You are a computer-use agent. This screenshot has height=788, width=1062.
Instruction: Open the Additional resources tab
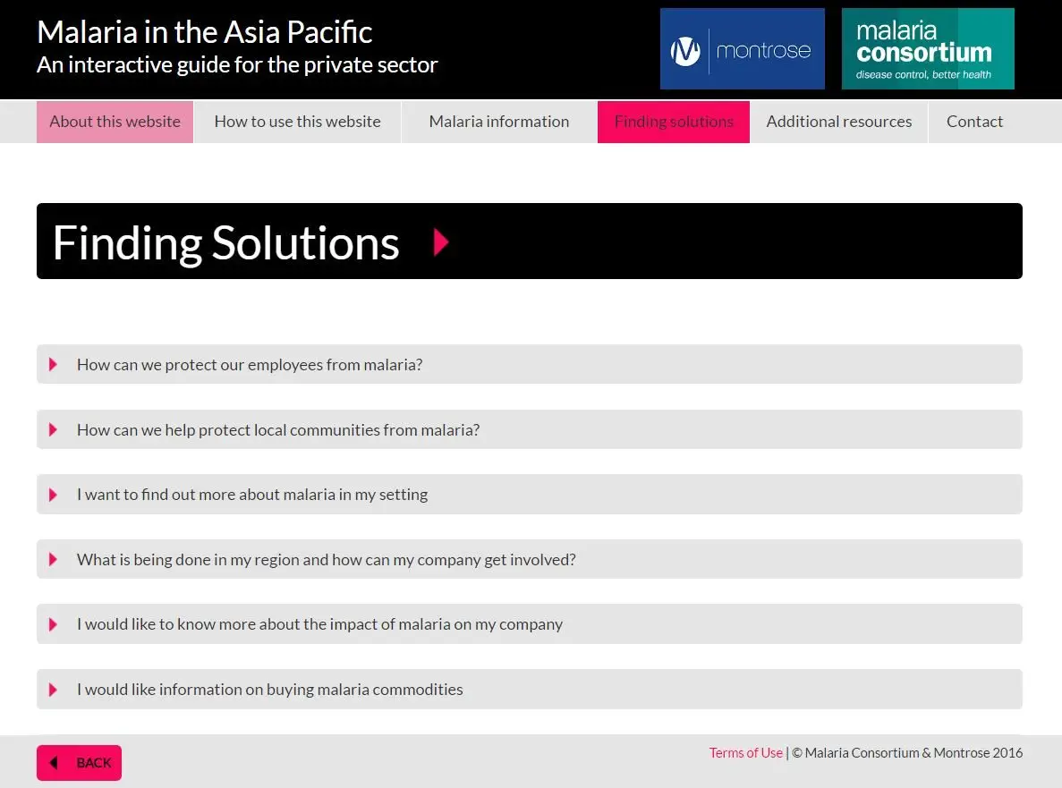point(839,122)
